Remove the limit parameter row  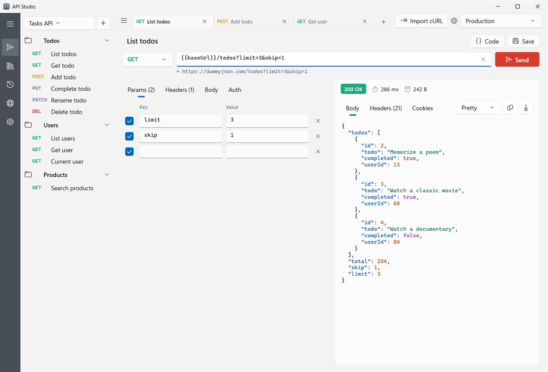tap(317, 121)
